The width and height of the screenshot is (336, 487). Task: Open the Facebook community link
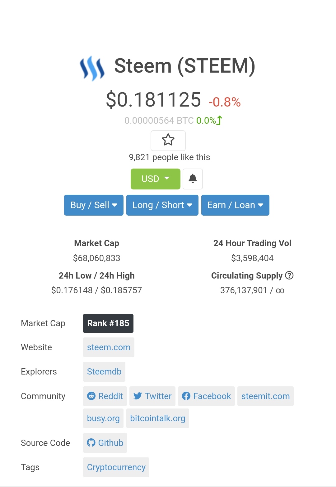pos(206,396)
